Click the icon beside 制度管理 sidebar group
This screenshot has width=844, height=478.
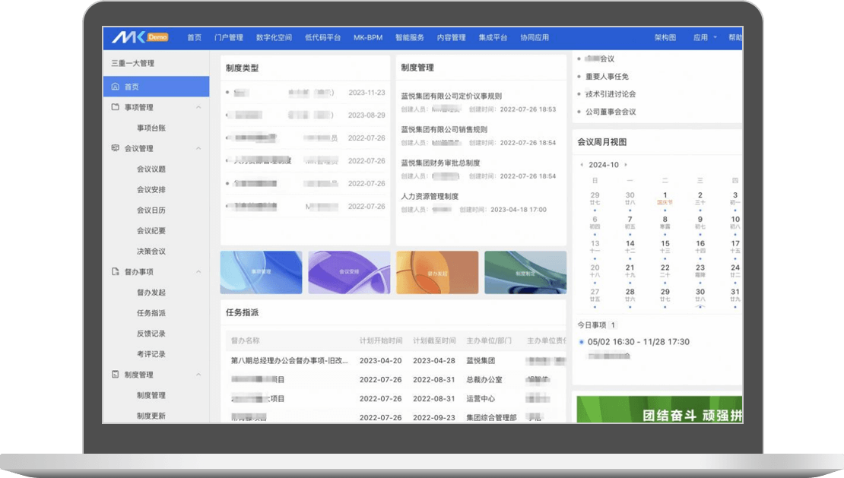pyautogui.click(x=116, y=375)
